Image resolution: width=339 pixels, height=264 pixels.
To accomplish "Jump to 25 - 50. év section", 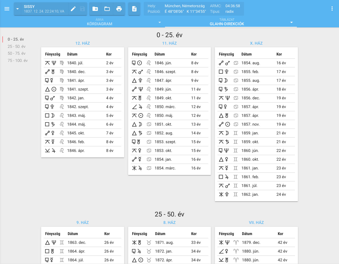I will coord(16,46).
